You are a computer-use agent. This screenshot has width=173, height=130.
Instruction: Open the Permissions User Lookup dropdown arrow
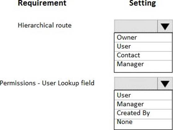coord(165,83)
